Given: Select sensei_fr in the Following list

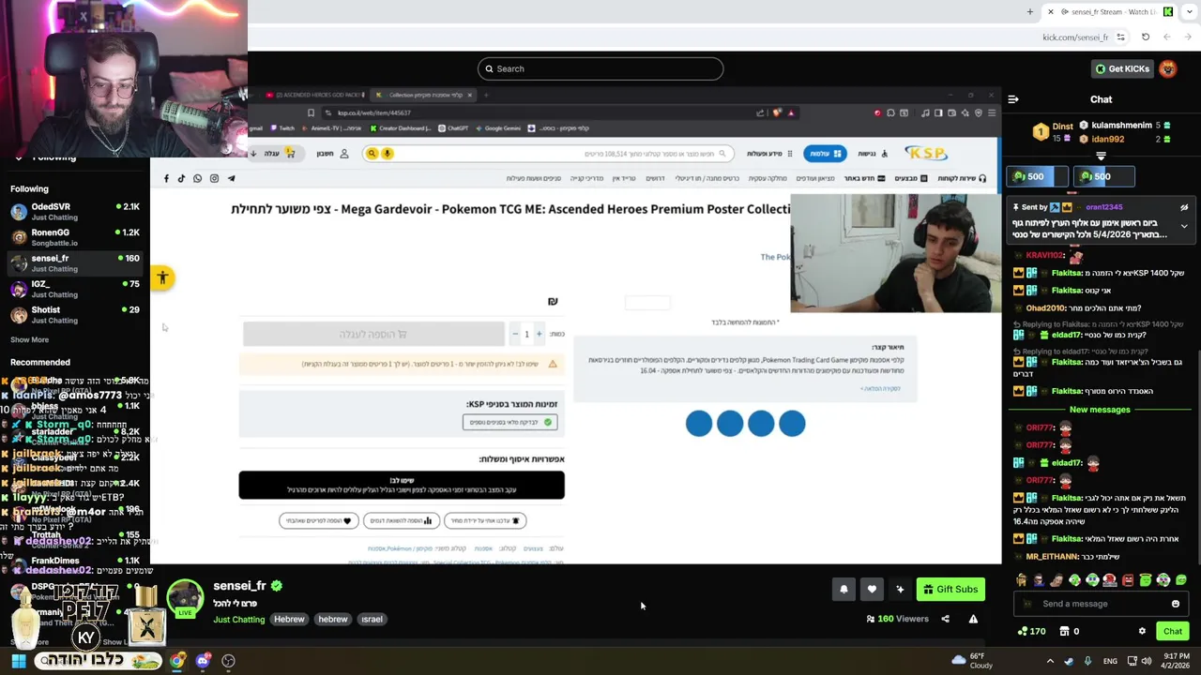Looking at the screenshot, I should [75, 262].
